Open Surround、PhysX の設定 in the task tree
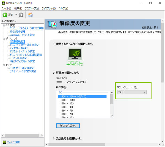Image resolution: width=165 pixels, height=147 pixels. 22,35
